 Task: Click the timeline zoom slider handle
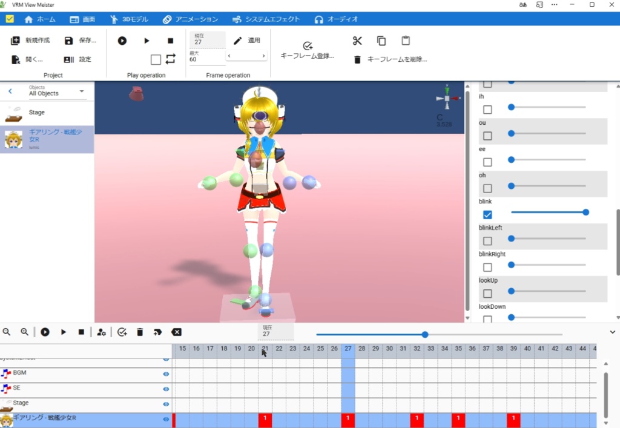pyautogui.click(x=425, y=335)
